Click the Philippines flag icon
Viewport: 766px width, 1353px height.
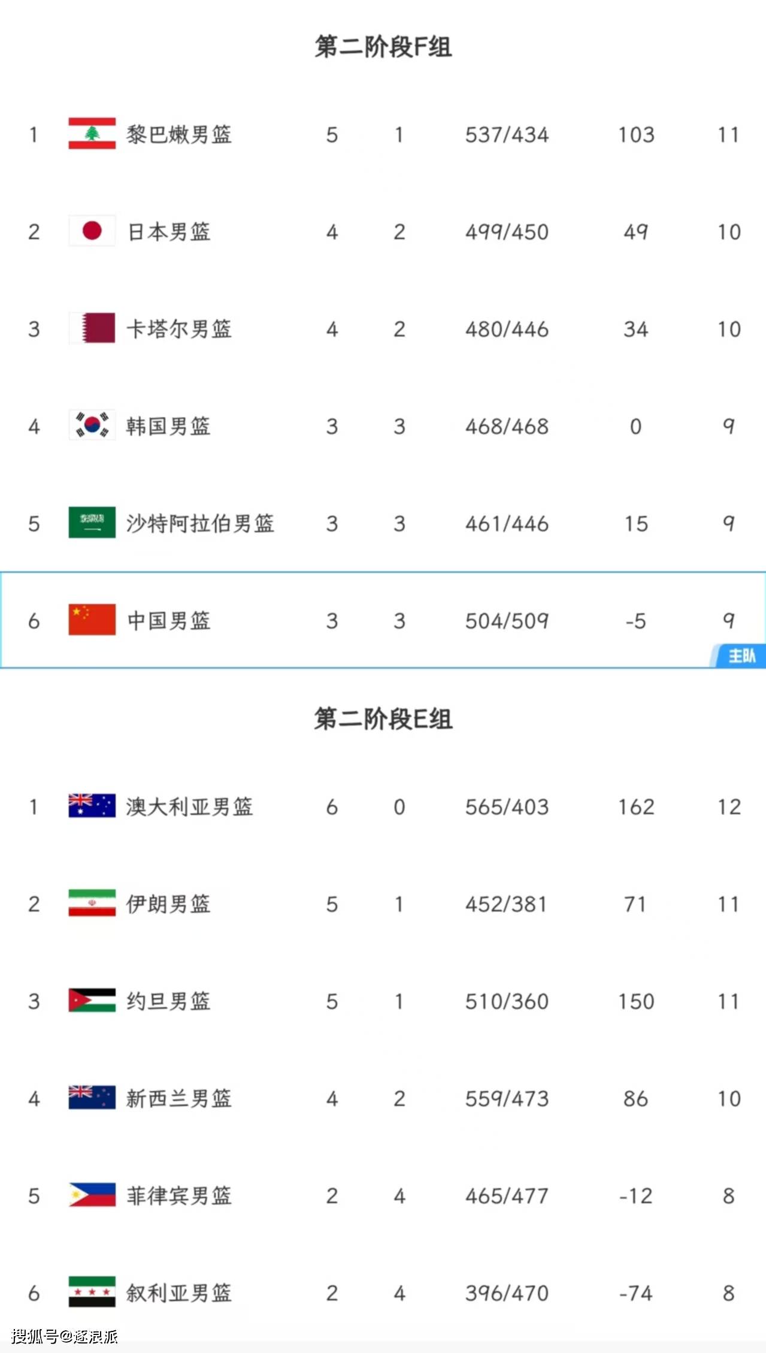pyautogui.click(x=92, y=1195)
